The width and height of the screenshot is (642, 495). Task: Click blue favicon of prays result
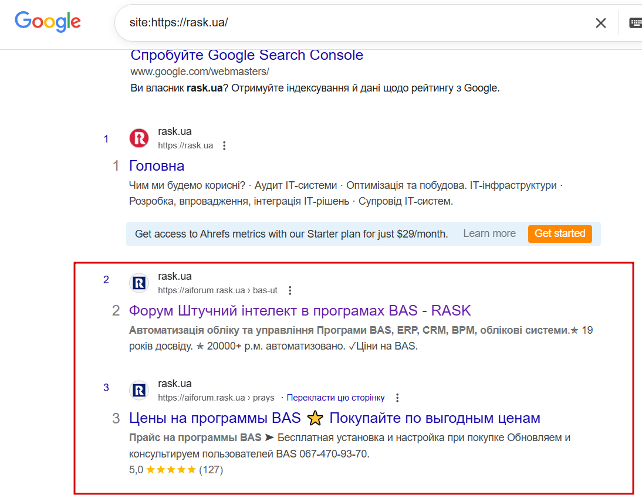pyautogui.click(x=139, y=391)
